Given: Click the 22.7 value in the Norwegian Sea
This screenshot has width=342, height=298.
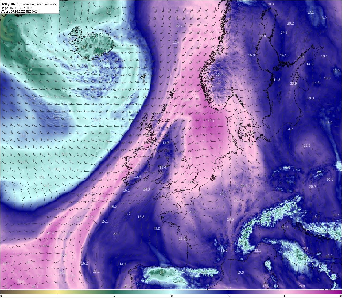Looking at the screenshot, I should (179, 26).
